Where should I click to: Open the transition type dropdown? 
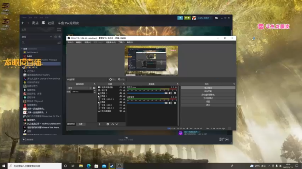click(x=80, y=88)
